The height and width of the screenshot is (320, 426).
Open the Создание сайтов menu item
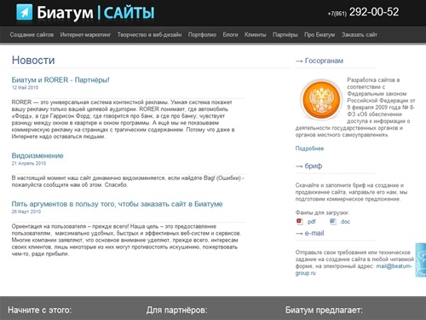pos(32,35)
